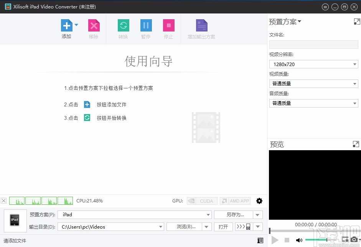Click the Save As (另存为...) button
361x247 pixels.
(234, 215)
